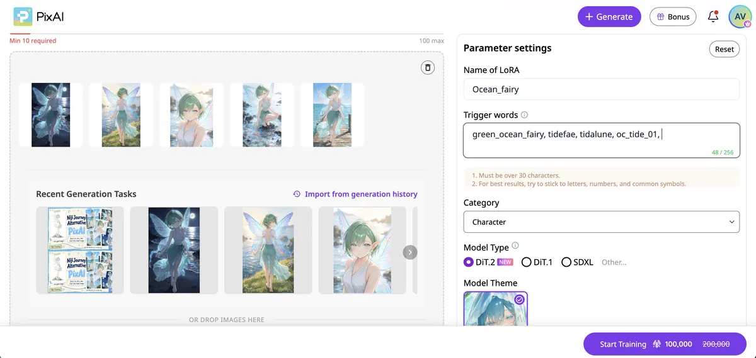Reset the parameter settings
The width and height of the screenshot is (756, 358).
point(724,49)
